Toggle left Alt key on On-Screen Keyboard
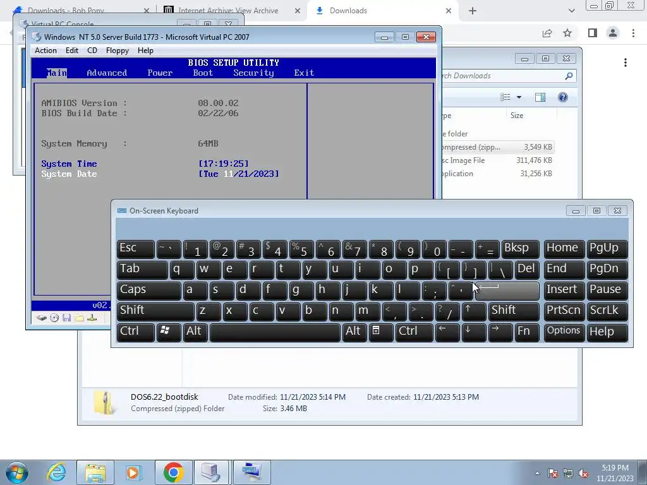This screenshot has height=485, width=647. point(195,332)
